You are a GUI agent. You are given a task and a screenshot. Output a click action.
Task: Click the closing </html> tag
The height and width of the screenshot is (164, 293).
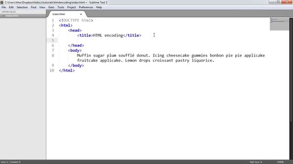67,71
